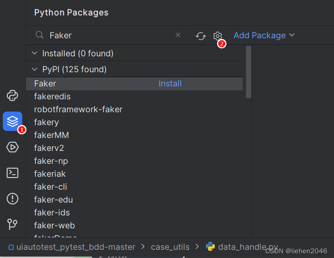This screenshot has width=334, height=258.
Task: Click the package search field
Action: pos(108,35)
